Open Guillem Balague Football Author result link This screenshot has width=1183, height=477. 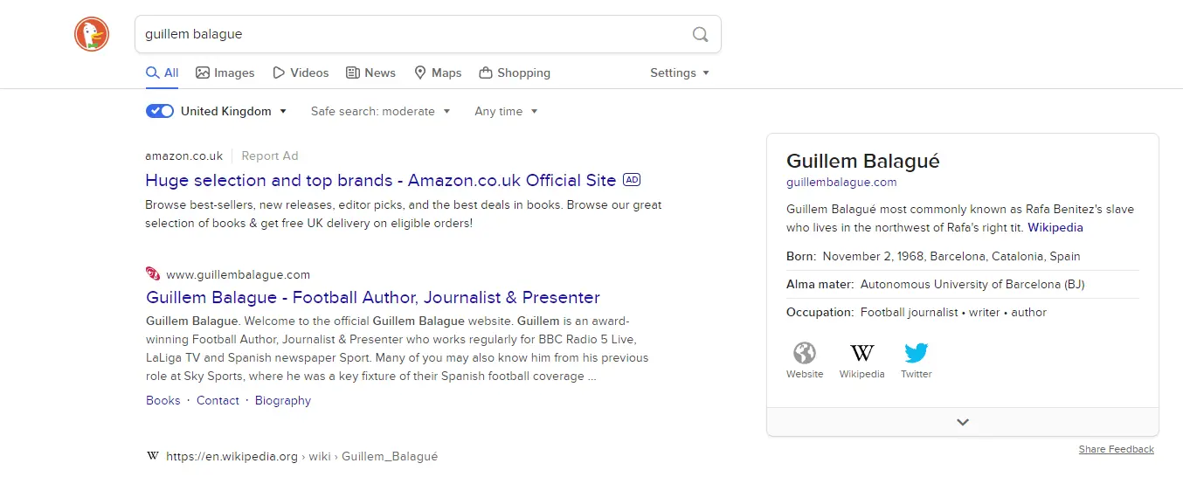[x=373, y=297]
